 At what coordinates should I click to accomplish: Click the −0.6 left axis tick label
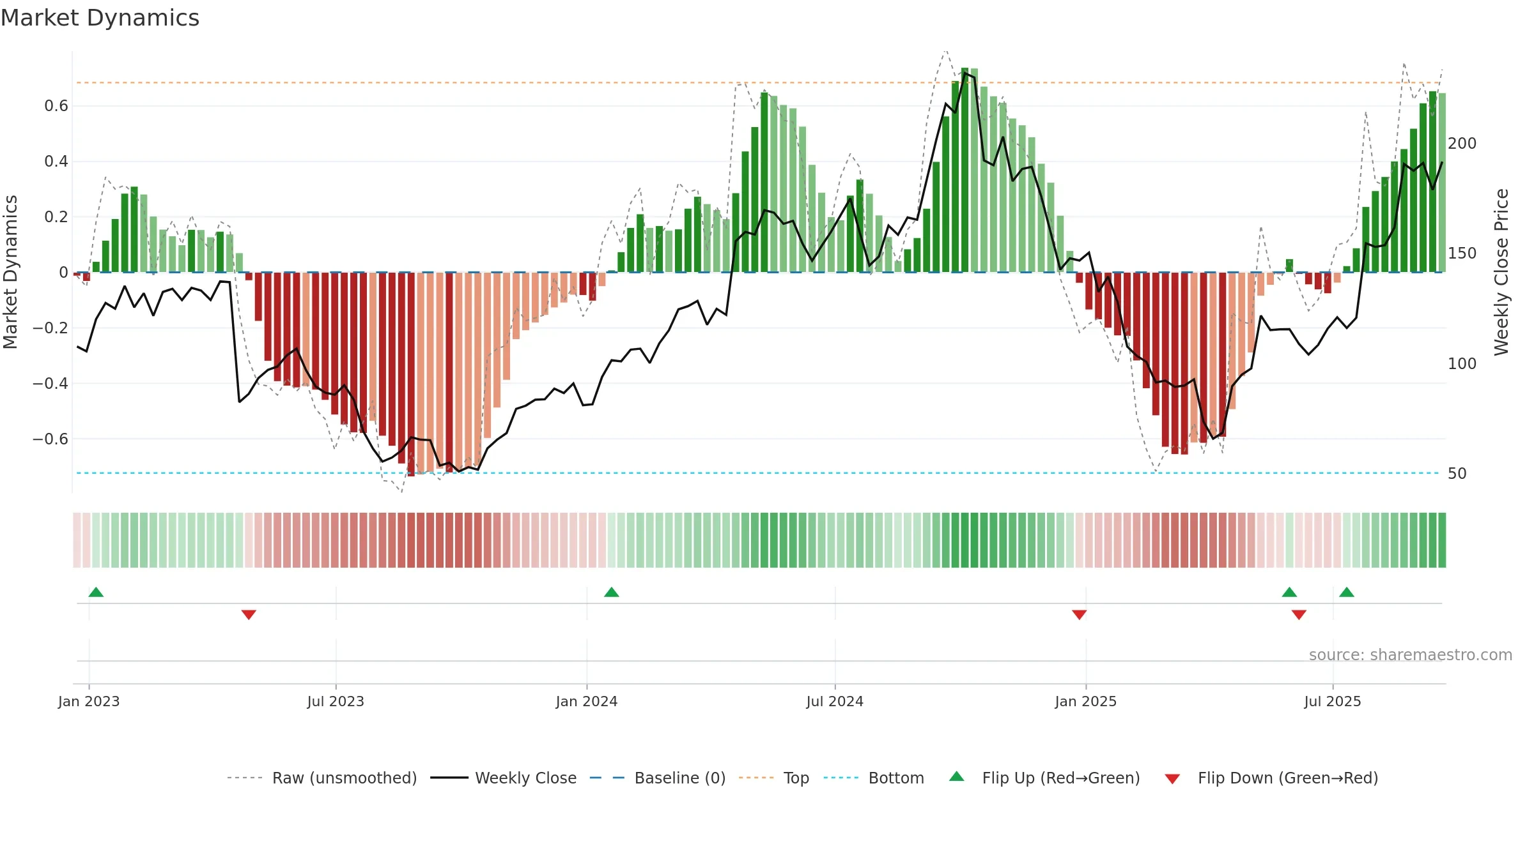[50, 439]
